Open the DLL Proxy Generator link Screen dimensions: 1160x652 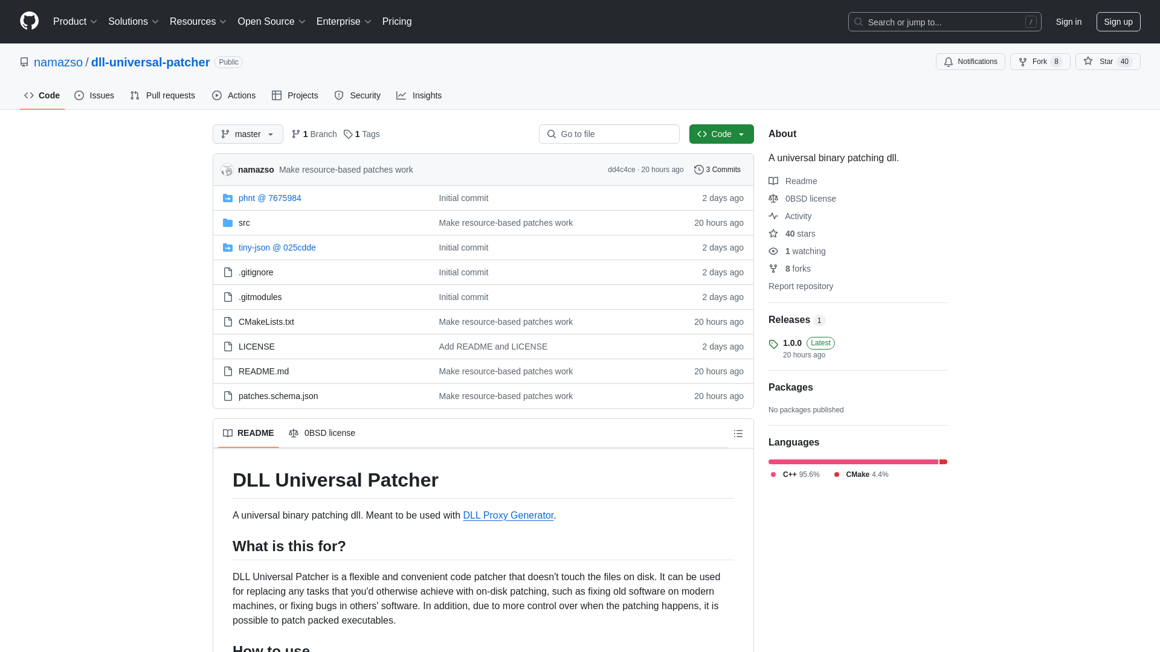508,516
